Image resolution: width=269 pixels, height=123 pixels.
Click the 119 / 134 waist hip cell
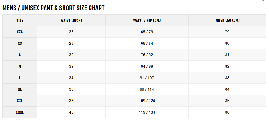(147, 112)
